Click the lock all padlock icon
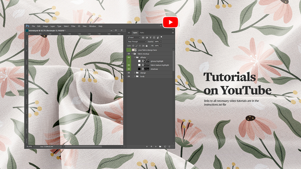 147,46
